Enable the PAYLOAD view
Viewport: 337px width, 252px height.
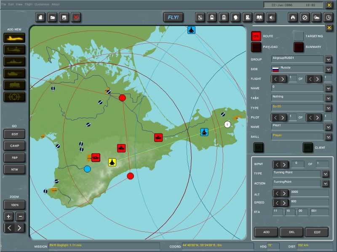(x=257, y=47)
